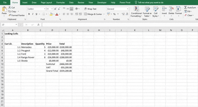The width and height of the screenshot is (198, 107).
Task: Expand the Merge & Center dropdown arrow
Action: (x=104, y=14)
